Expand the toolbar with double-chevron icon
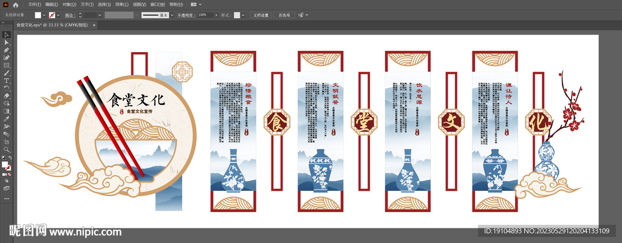 (x=3, y=22)
